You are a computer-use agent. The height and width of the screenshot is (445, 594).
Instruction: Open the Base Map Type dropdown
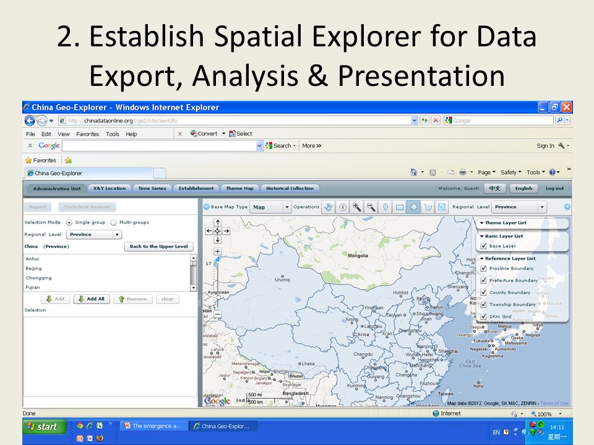click(270, 207)
